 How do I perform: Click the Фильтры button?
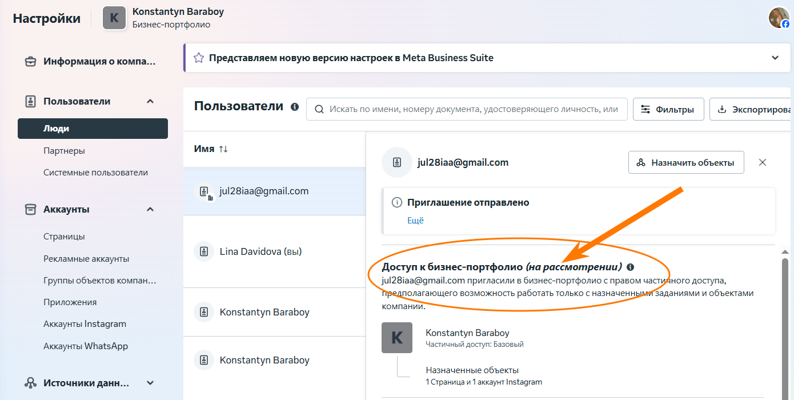pyautogui.click(x=668, y=109)
